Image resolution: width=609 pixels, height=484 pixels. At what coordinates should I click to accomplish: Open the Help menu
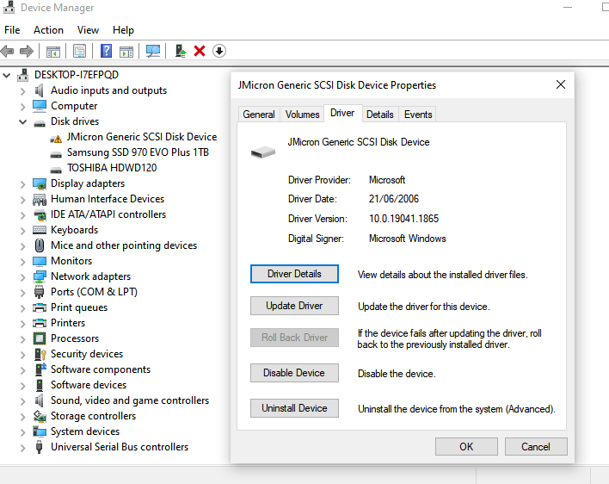point(123,30)
